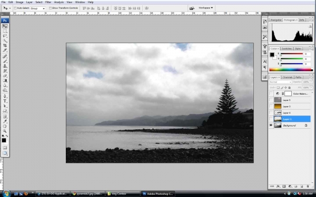Select the Zoom tool in toolbox

[x=5, y=131]
